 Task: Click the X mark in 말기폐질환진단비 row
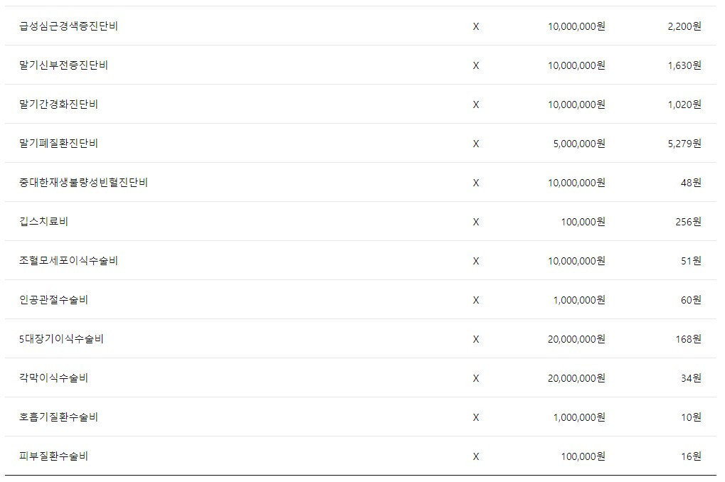476,144
